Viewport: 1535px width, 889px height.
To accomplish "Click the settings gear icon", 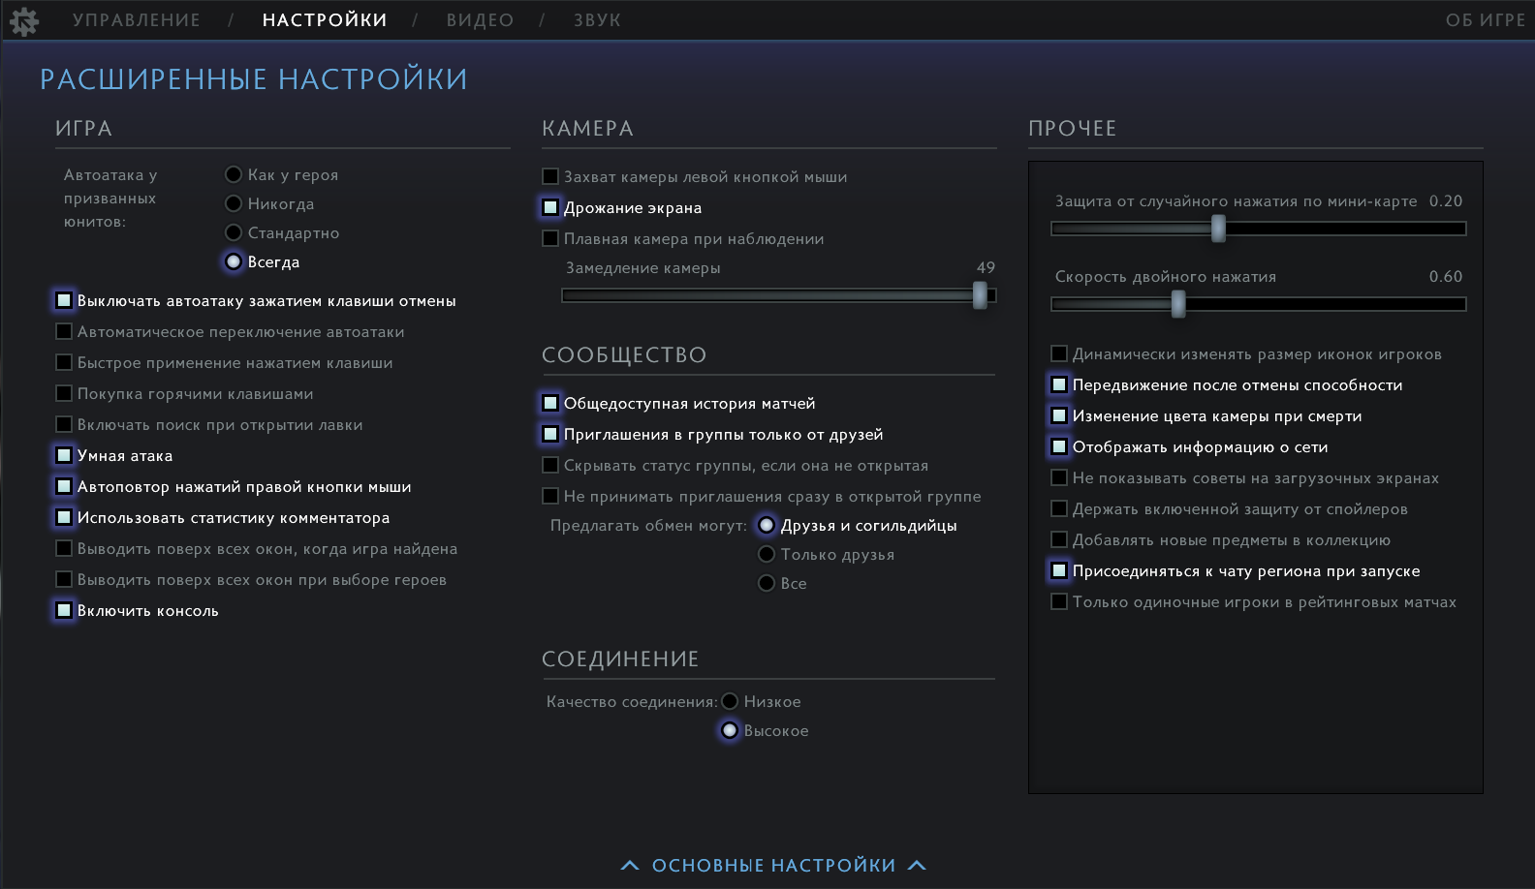I will click(23, 20).
